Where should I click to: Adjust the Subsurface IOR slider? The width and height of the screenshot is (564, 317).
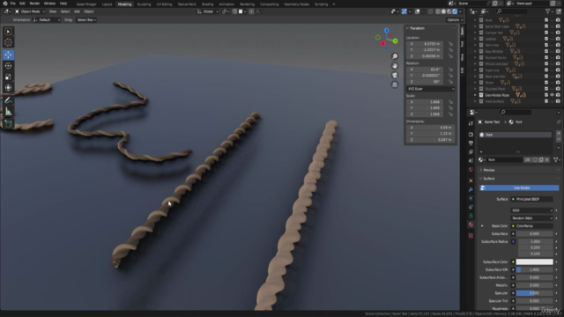coord(535,269)
